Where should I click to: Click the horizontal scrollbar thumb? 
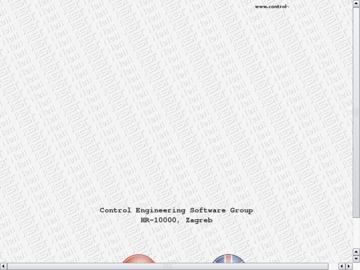point(168,267)
